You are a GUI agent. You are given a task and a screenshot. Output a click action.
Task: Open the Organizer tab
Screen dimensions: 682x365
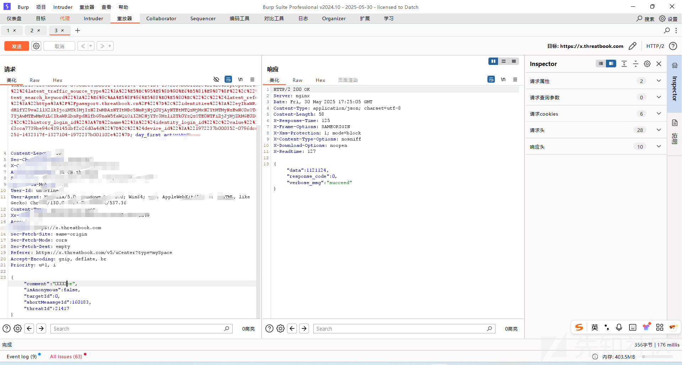pos(334,18)
